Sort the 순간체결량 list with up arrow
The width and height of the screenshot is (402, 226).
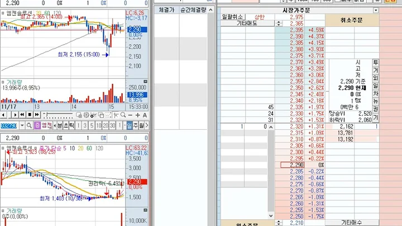point(210,10)
